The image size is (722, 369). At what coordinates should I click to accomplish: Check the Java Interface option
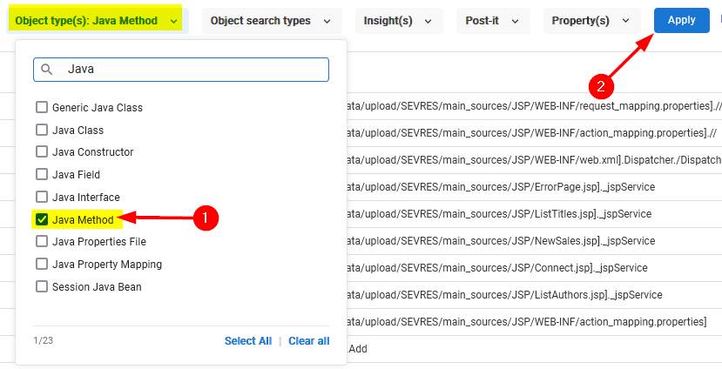tap(42, 198)
